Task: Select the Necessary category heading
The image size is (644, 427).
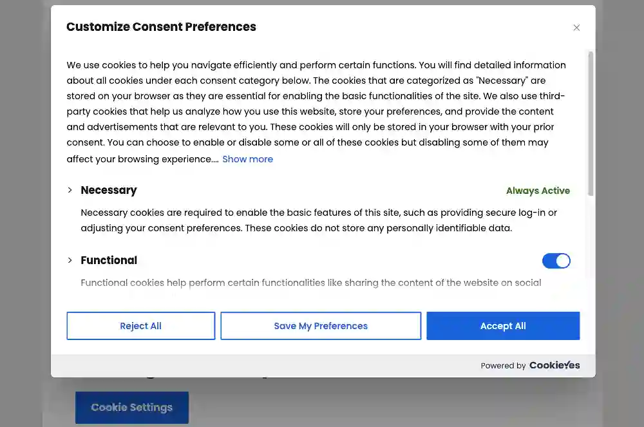Action: coord(109,190)
